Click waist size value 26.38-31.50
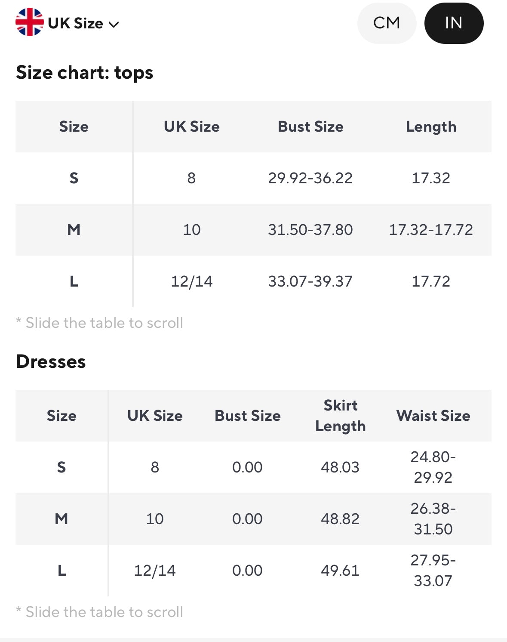Screen dimensions: 507x642 (433, 519)
